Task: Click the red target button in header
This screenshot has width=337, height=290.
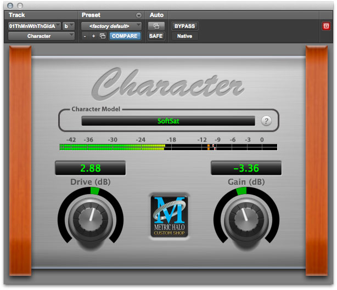Action: point(326,26)
